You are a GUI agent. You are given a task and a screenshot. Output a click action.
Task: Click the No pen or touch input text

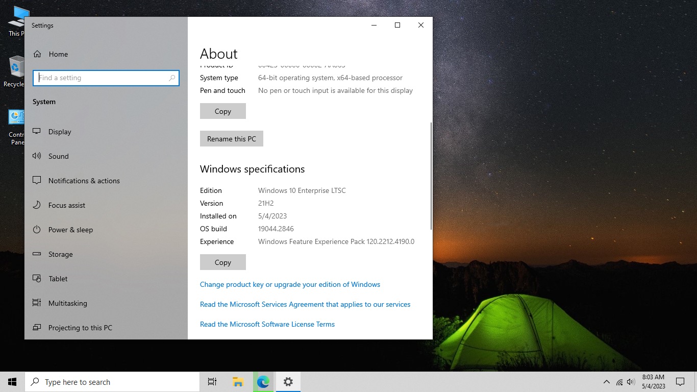point(335,90)
